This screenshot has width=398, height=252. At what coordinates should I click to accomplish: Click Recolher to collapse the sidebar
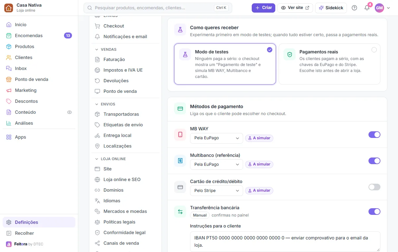point(39,233)
